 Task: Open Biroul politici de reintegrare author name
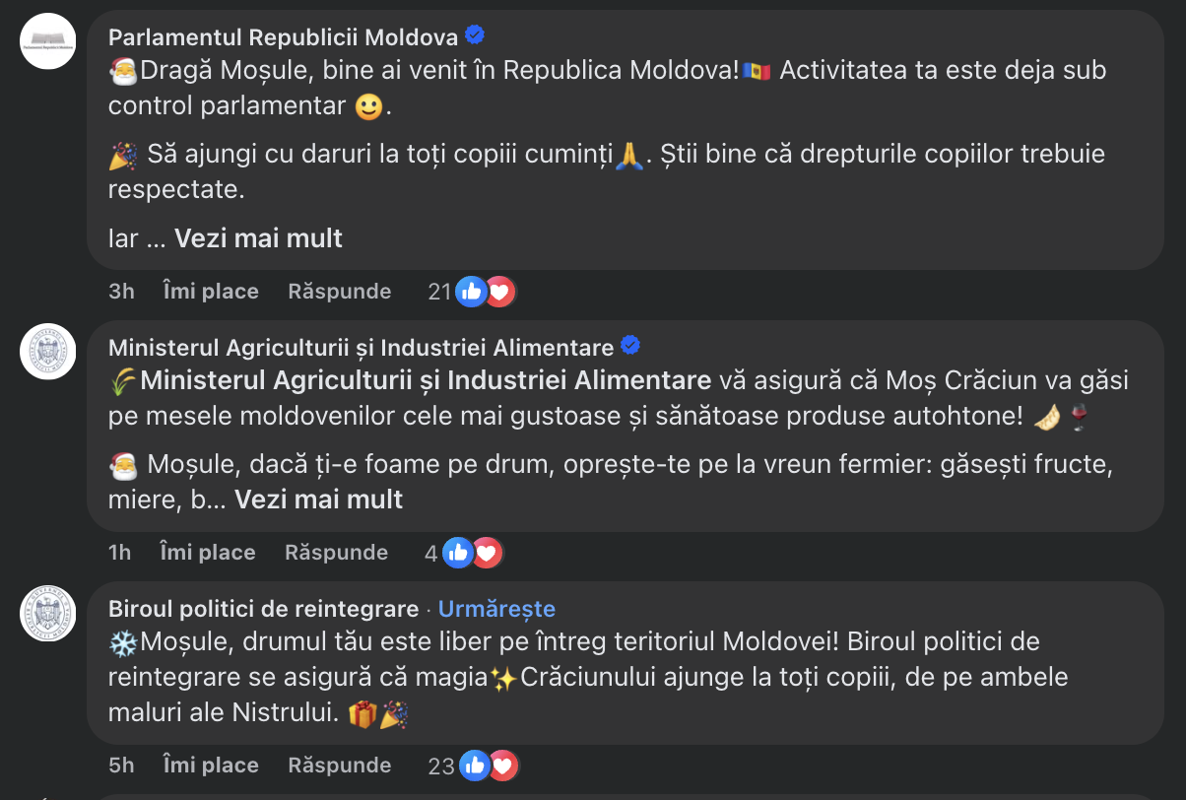263,609
